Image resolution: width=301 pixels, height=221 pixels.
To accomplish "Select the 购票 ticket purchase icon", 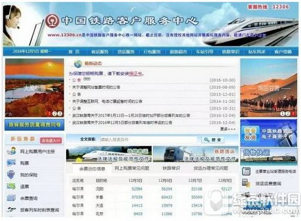I will pos(11,163).
